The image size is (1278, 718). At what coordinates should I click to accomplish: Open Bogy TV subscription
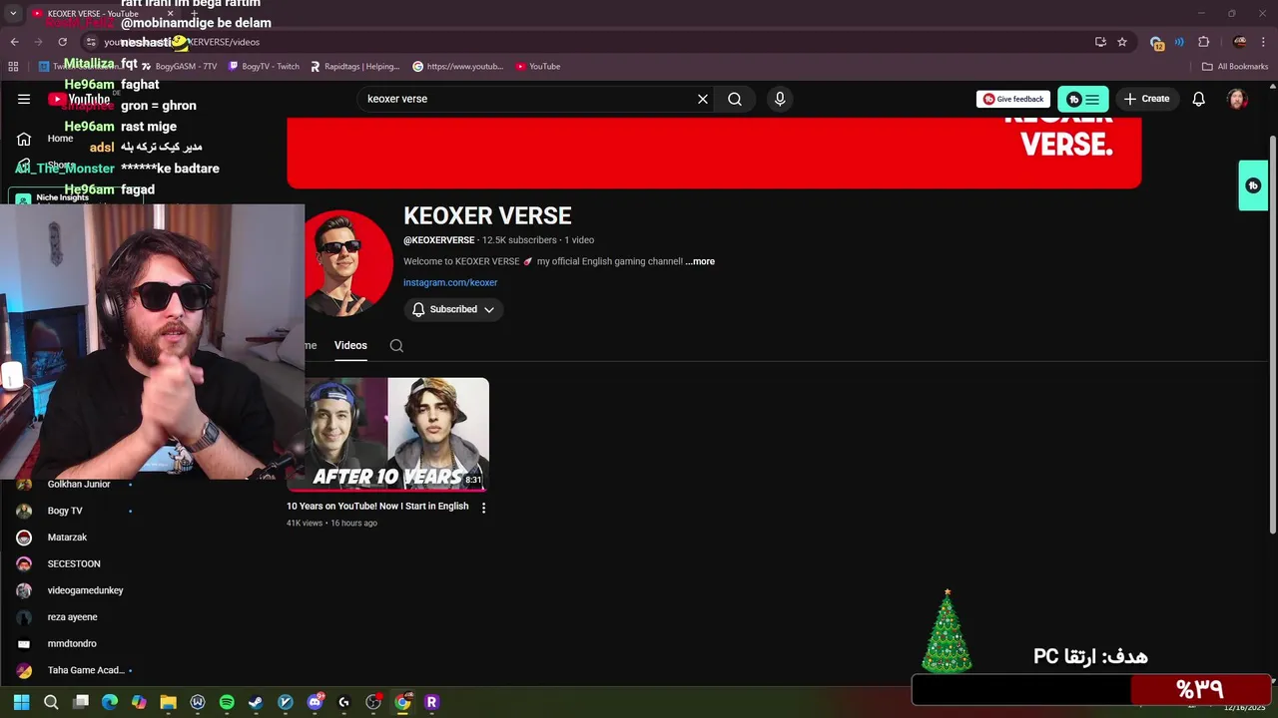(65, 511)
